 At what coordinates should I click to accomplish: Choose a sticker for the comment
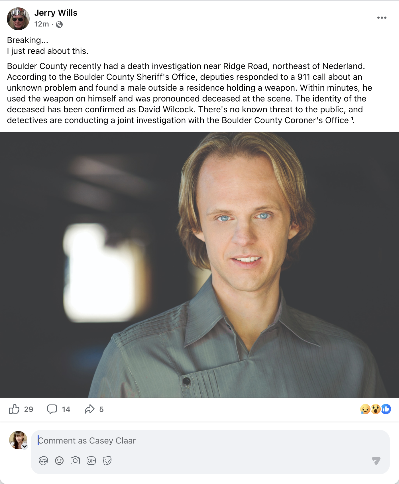tap(107, 461)
